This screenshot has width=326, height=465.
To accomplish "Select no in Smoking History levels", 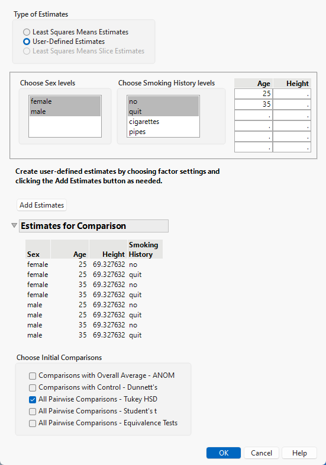I will coord(163,101).
